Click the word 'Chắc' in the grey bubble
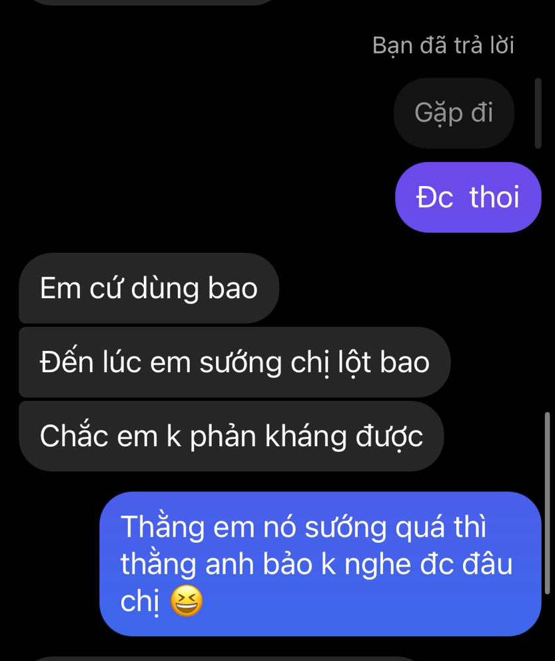The height and width of the screenshot is (661, 555). click(x=74, y=436)
